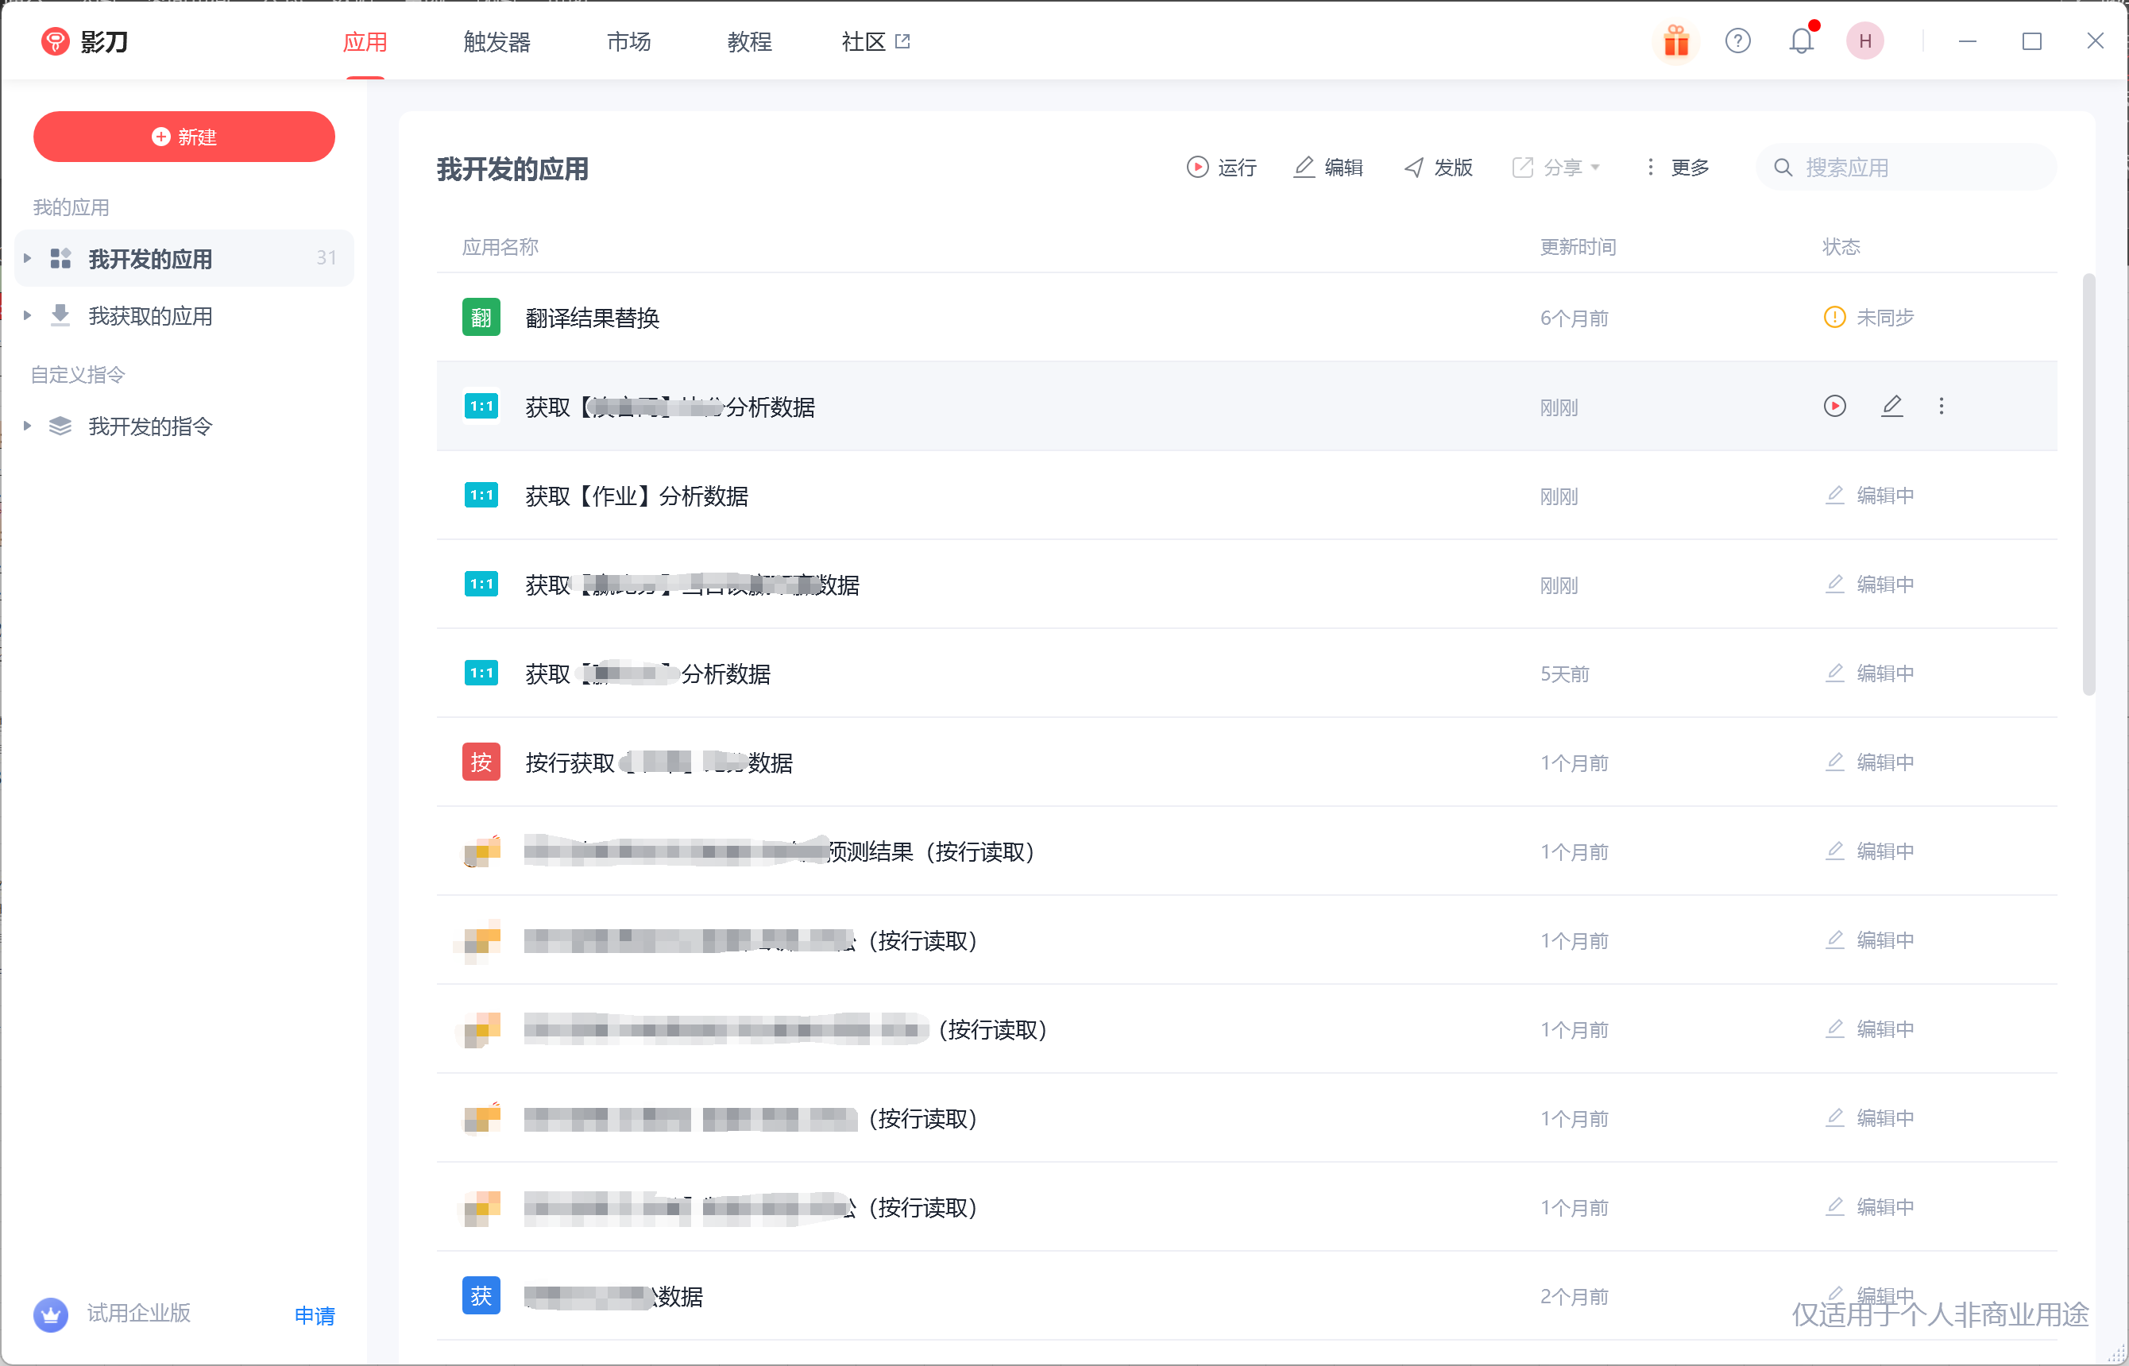Select the 预测结果（按行读取）app row
The height and width of the screenshot is (1366, 2129).
(1246, 851)
